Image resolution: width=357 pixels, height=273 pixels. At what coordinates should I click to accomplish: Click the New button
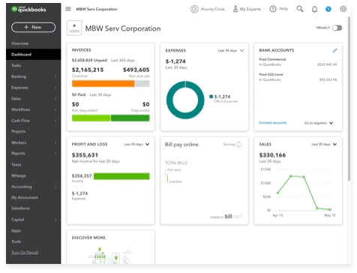pos(34,27)
